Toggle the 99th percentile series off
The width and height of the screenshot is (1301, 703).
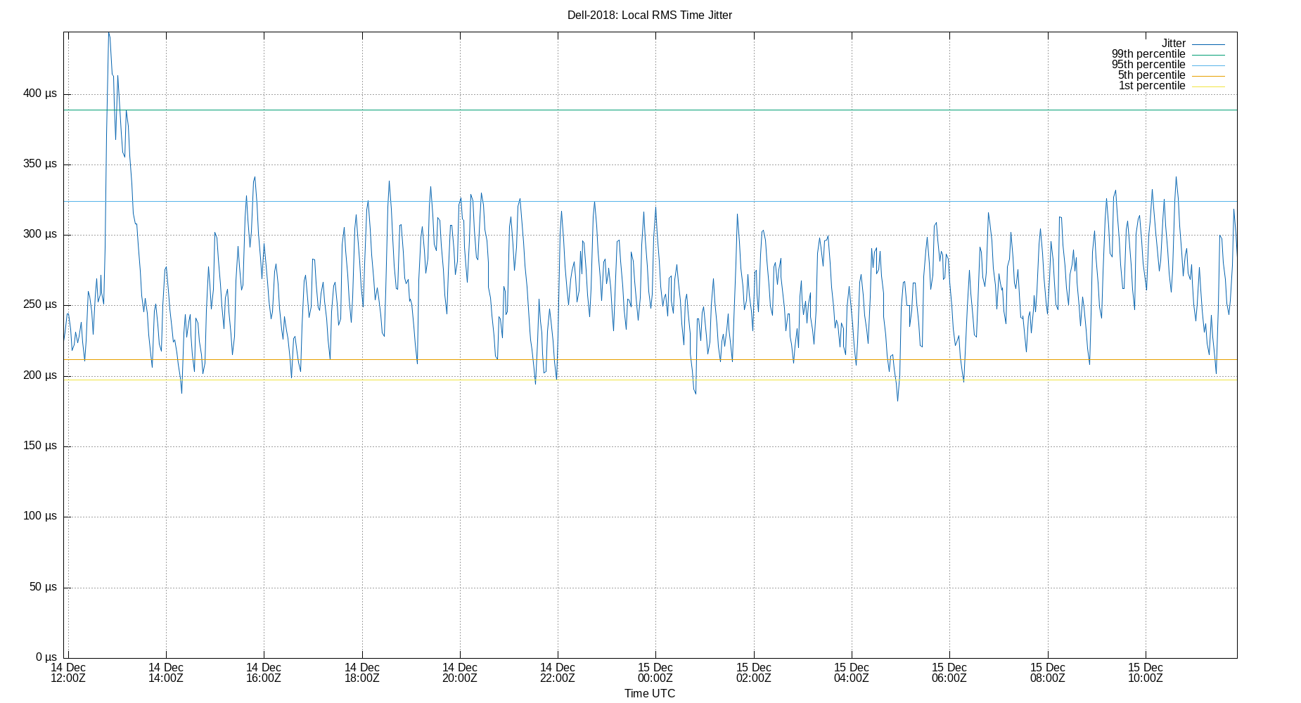coord(1149,53)
